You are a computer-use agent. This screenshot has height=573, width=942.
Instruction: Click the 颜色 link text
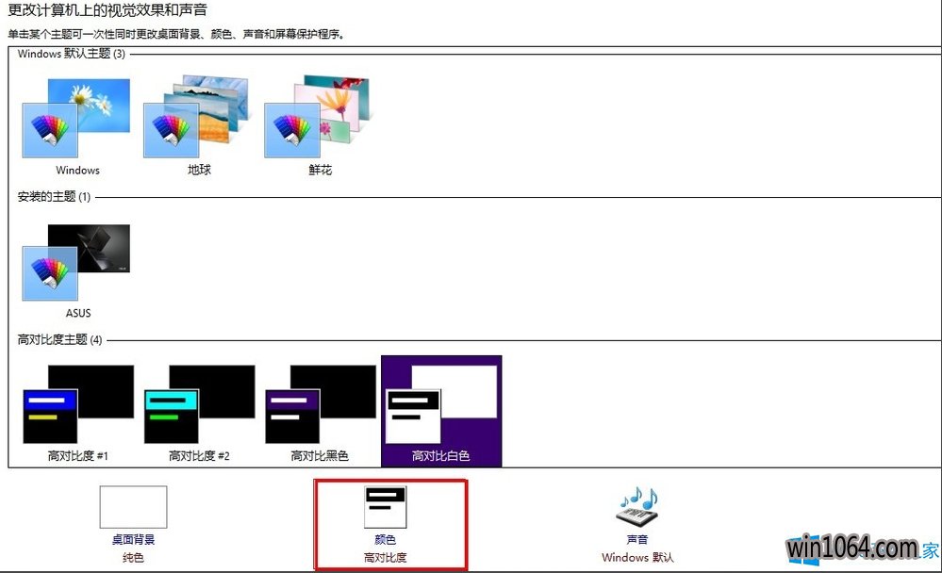385,539
